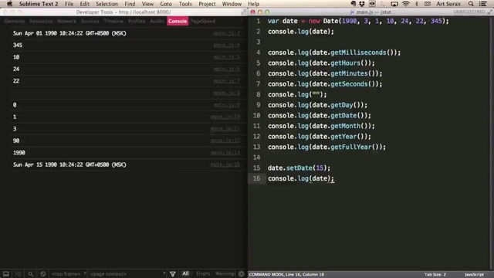Click the Sublime window fullscreen arrow icon
The width and height of the screenshot is (494, 278).
[489, 12]
